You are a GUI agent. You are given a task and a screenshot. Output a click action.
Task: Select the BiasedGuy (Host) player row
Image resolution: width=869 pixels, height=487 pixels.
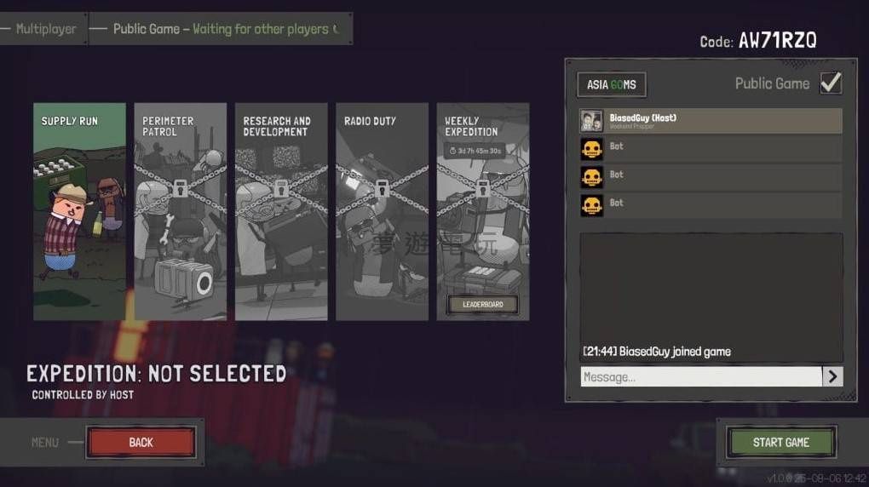coord(711,121)
